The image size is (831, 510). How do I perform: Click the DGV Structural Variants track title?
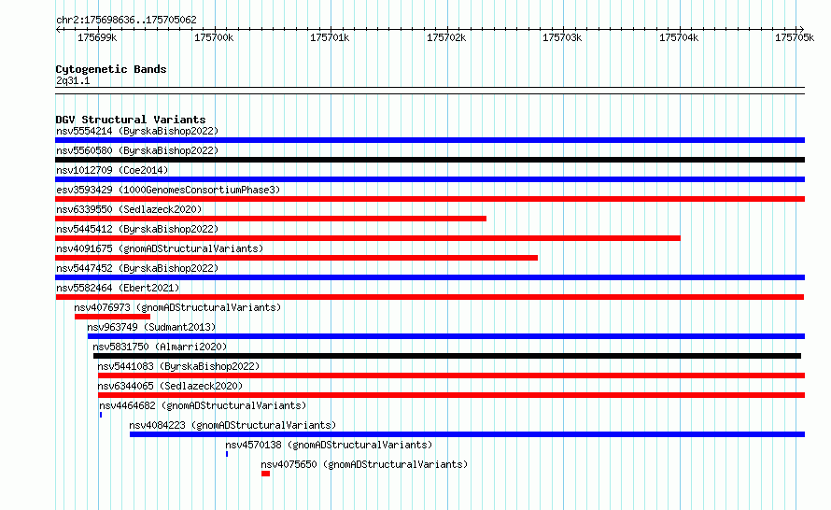click(x=131, y=120)
